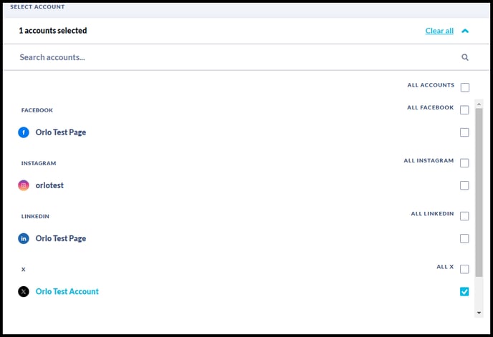Screen dimensions: 493x337
Task: Check the All Facebook checkbox
Action: pos(464,110)
